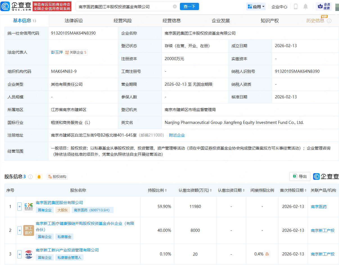Click the 南京医药 shareholder company logo

[28, 206]
